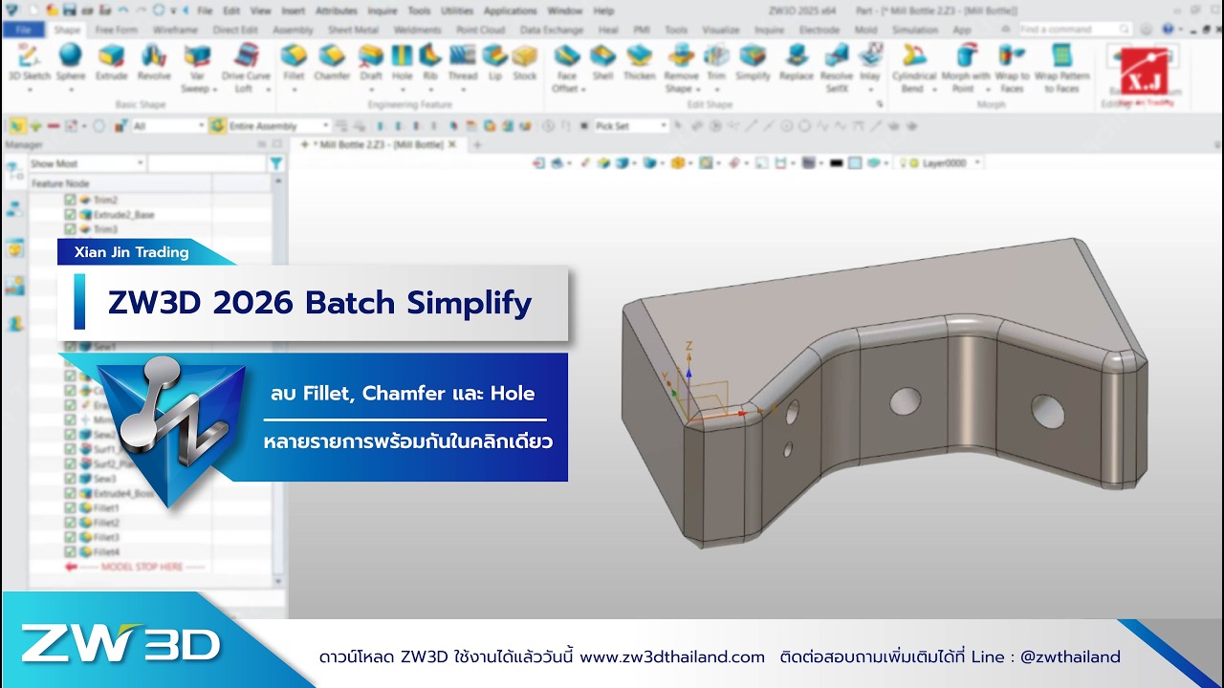
Task: Switch to the Free Form ribbon tab
Action: [x=116, y=30]
